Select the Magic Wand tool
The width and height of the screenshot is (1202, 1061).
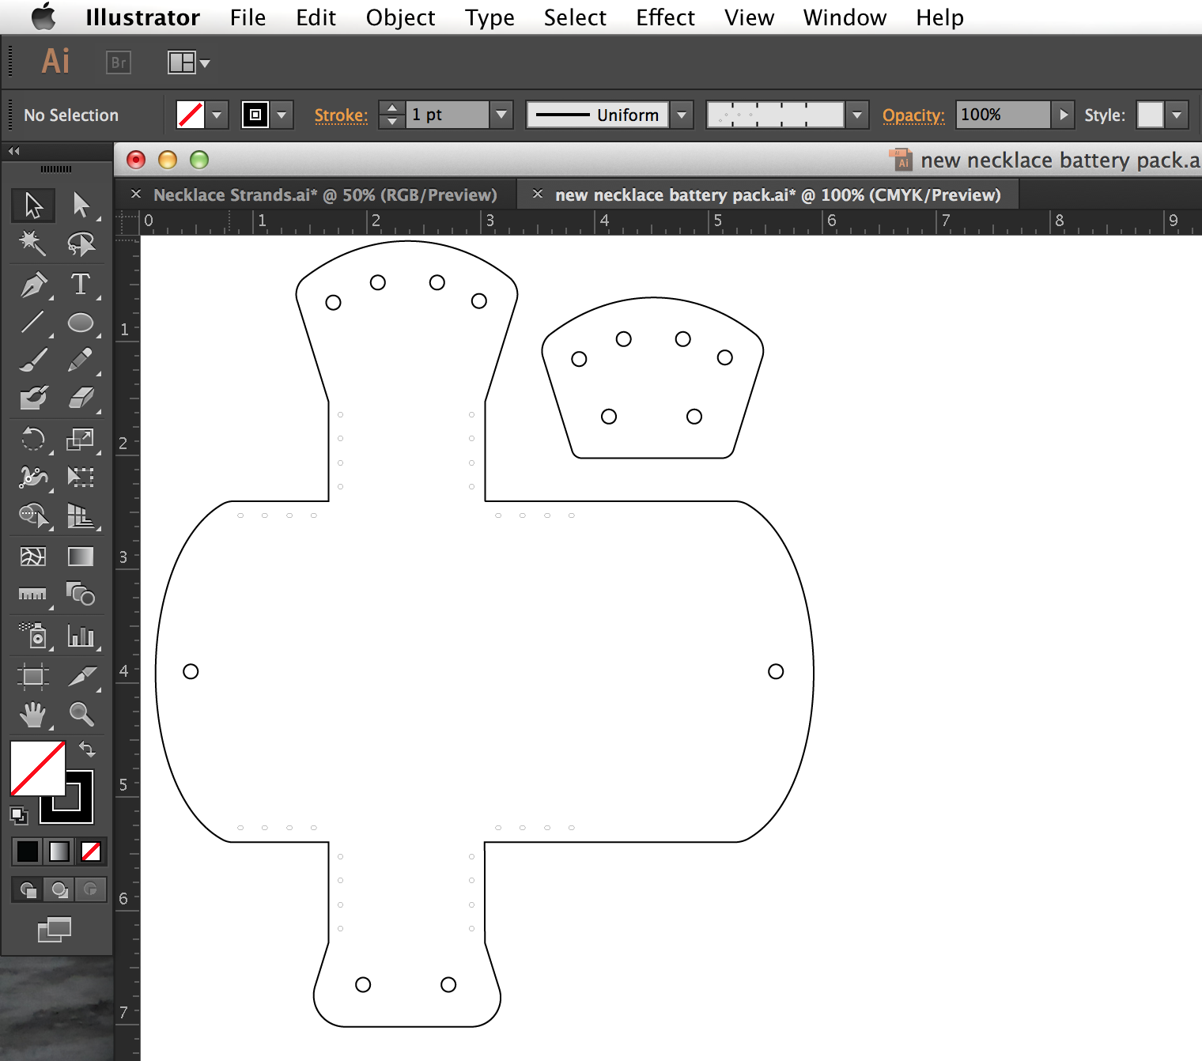pyautogui.click(x=32, y=243)
